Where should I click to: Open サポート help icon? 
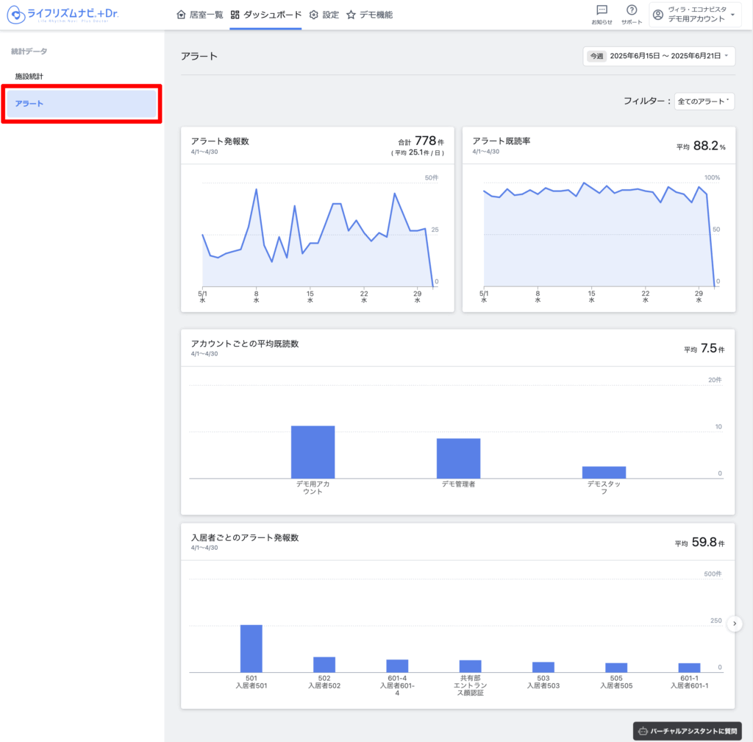tap(632, 10)
